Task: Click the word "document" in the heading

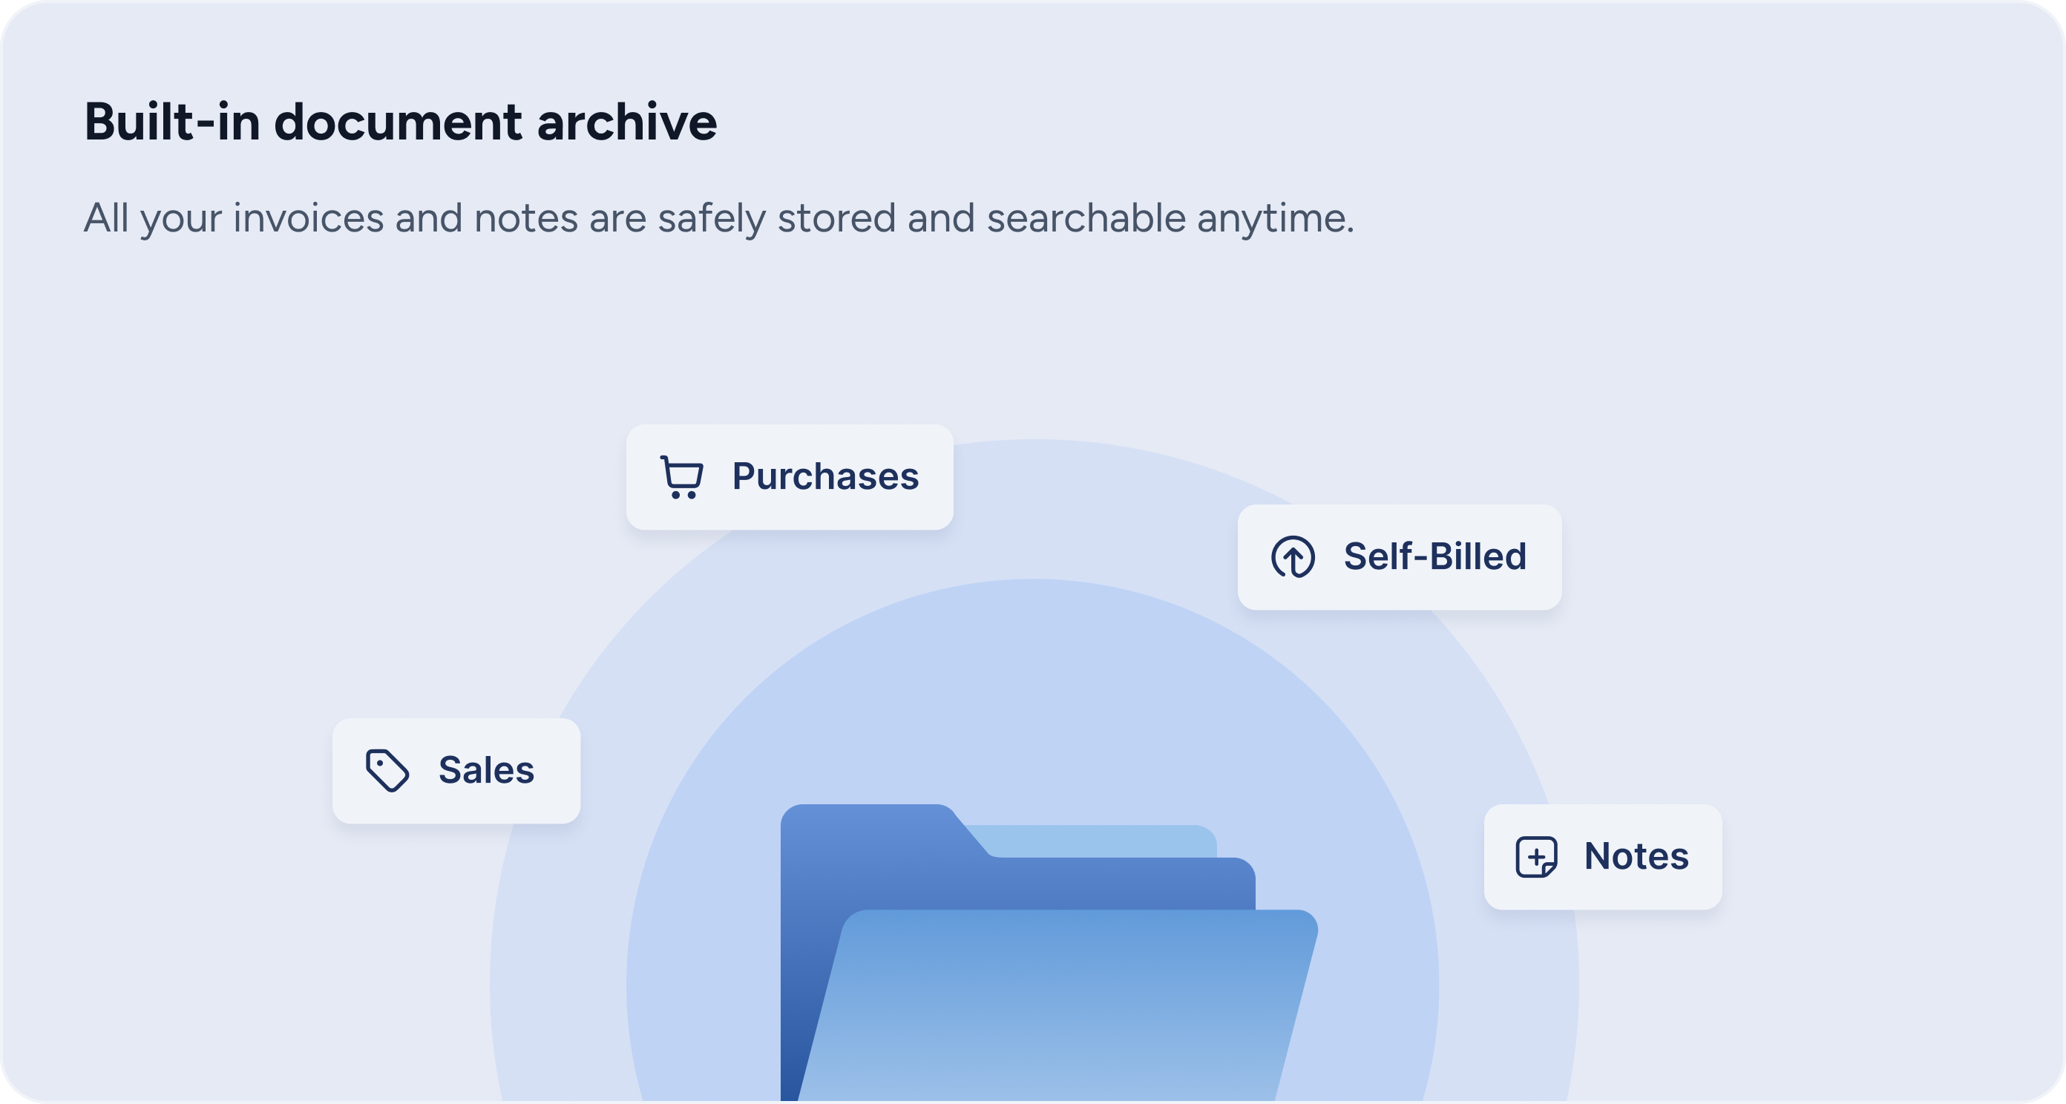Action: click(398, 122)
